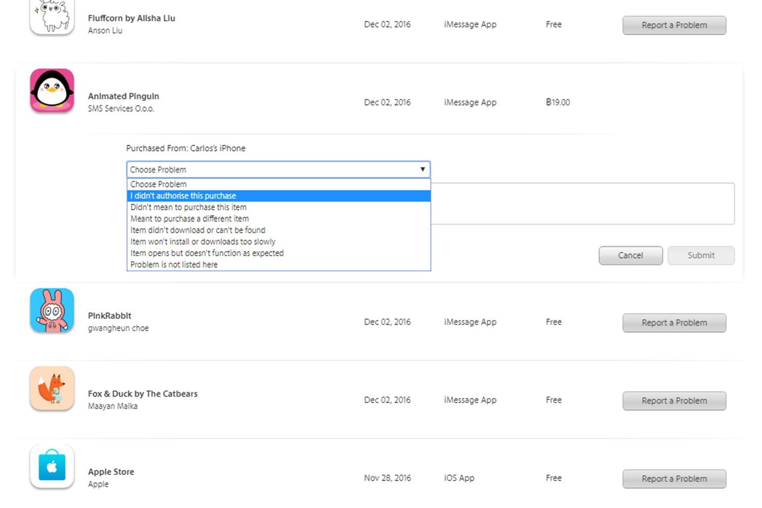Viewport: 762px width, 508px height.
Task: Click Report a Problem for Apple Store
Action: point(674,479)
